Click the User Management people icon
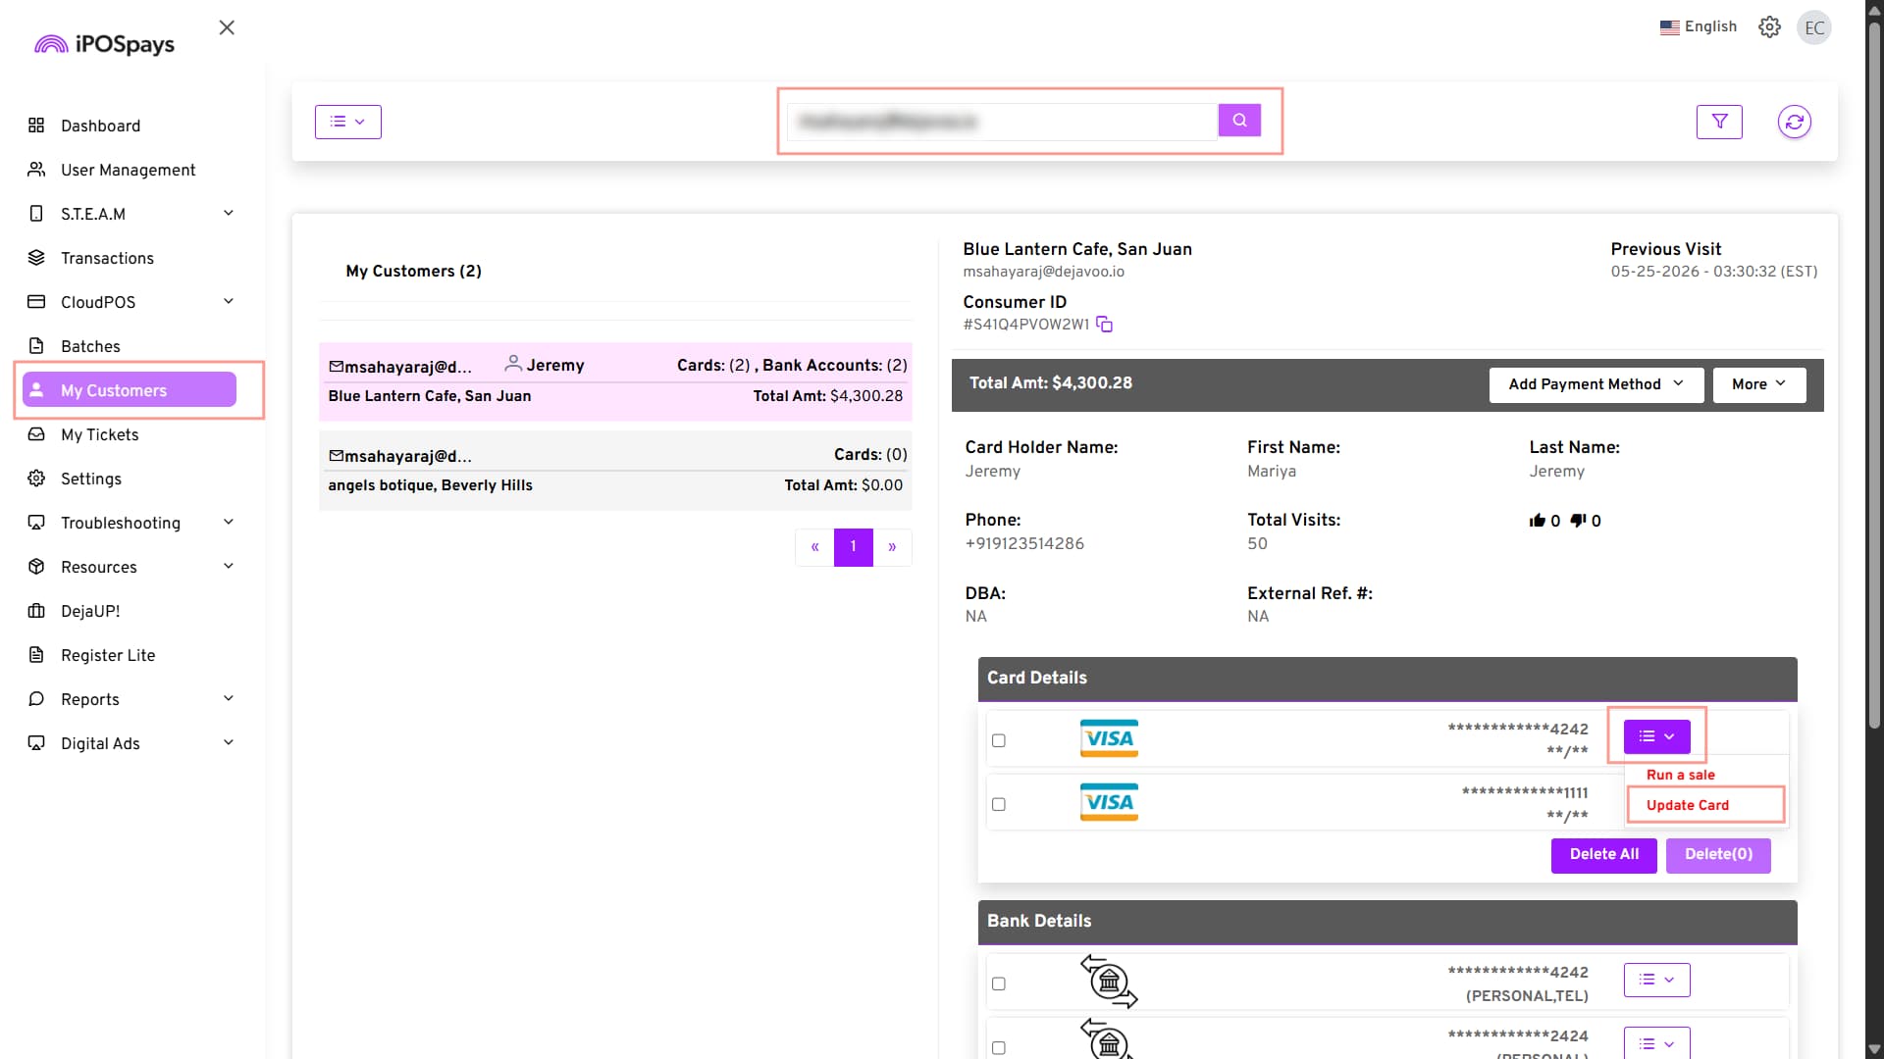The width and height of the screenshot is (1884, 1059). click(x=36, y=170)
